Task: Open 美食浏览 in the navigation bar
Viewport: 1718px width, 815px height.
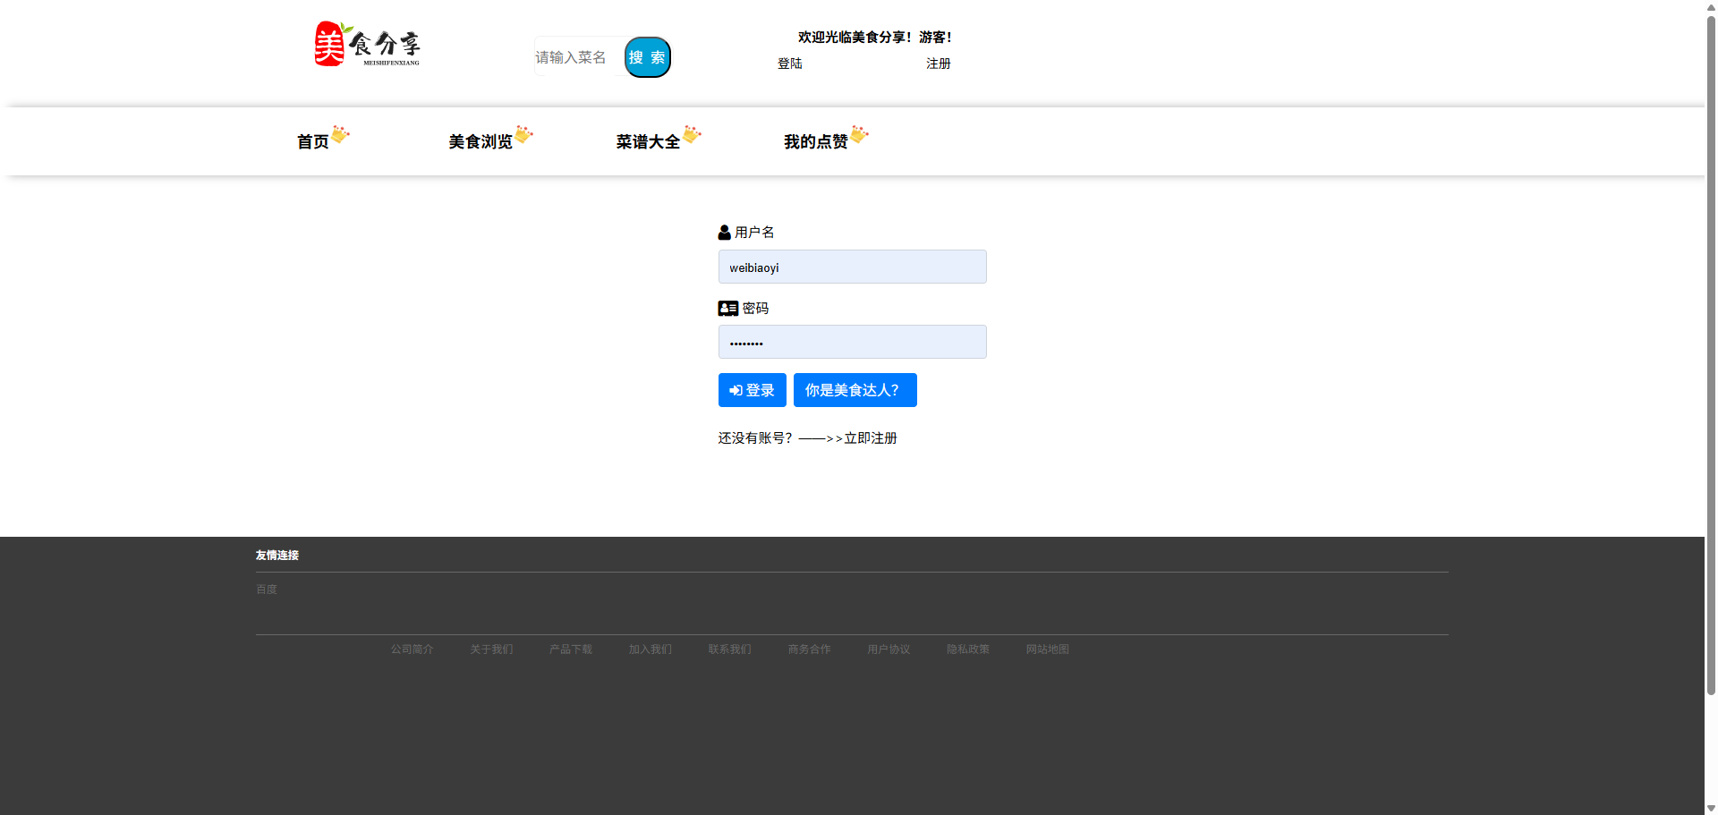Action: [481, 142]
